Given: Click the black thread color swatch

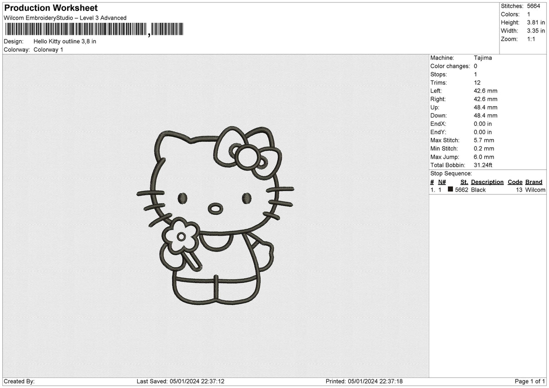Looking at the screenshot, I should [451, 189].
